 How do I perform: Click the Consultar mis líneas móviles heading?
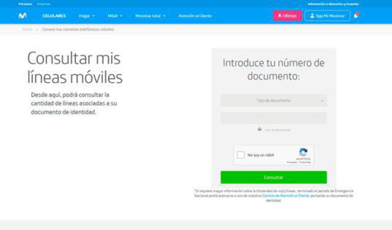pos(75,68)
